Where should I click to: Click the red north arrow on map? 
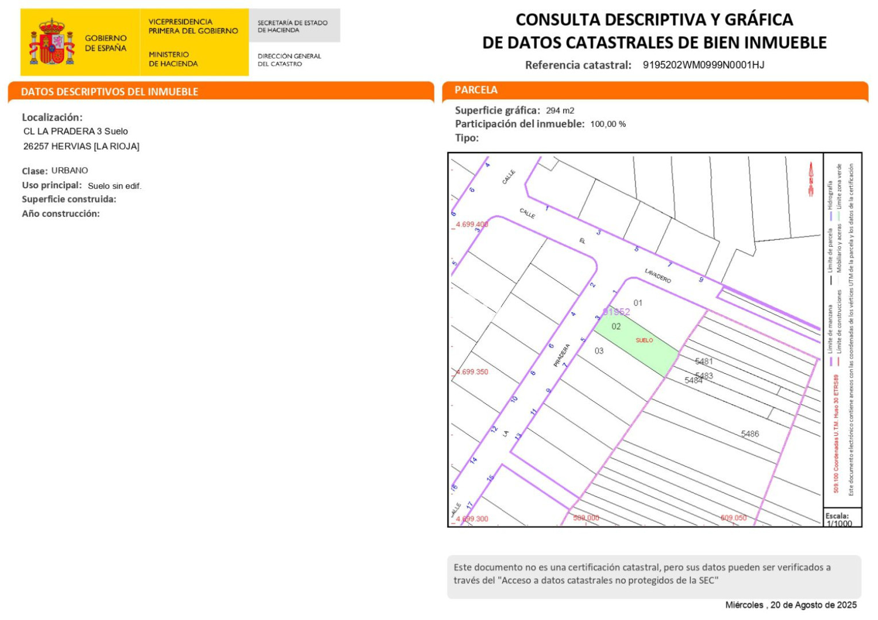811,179
